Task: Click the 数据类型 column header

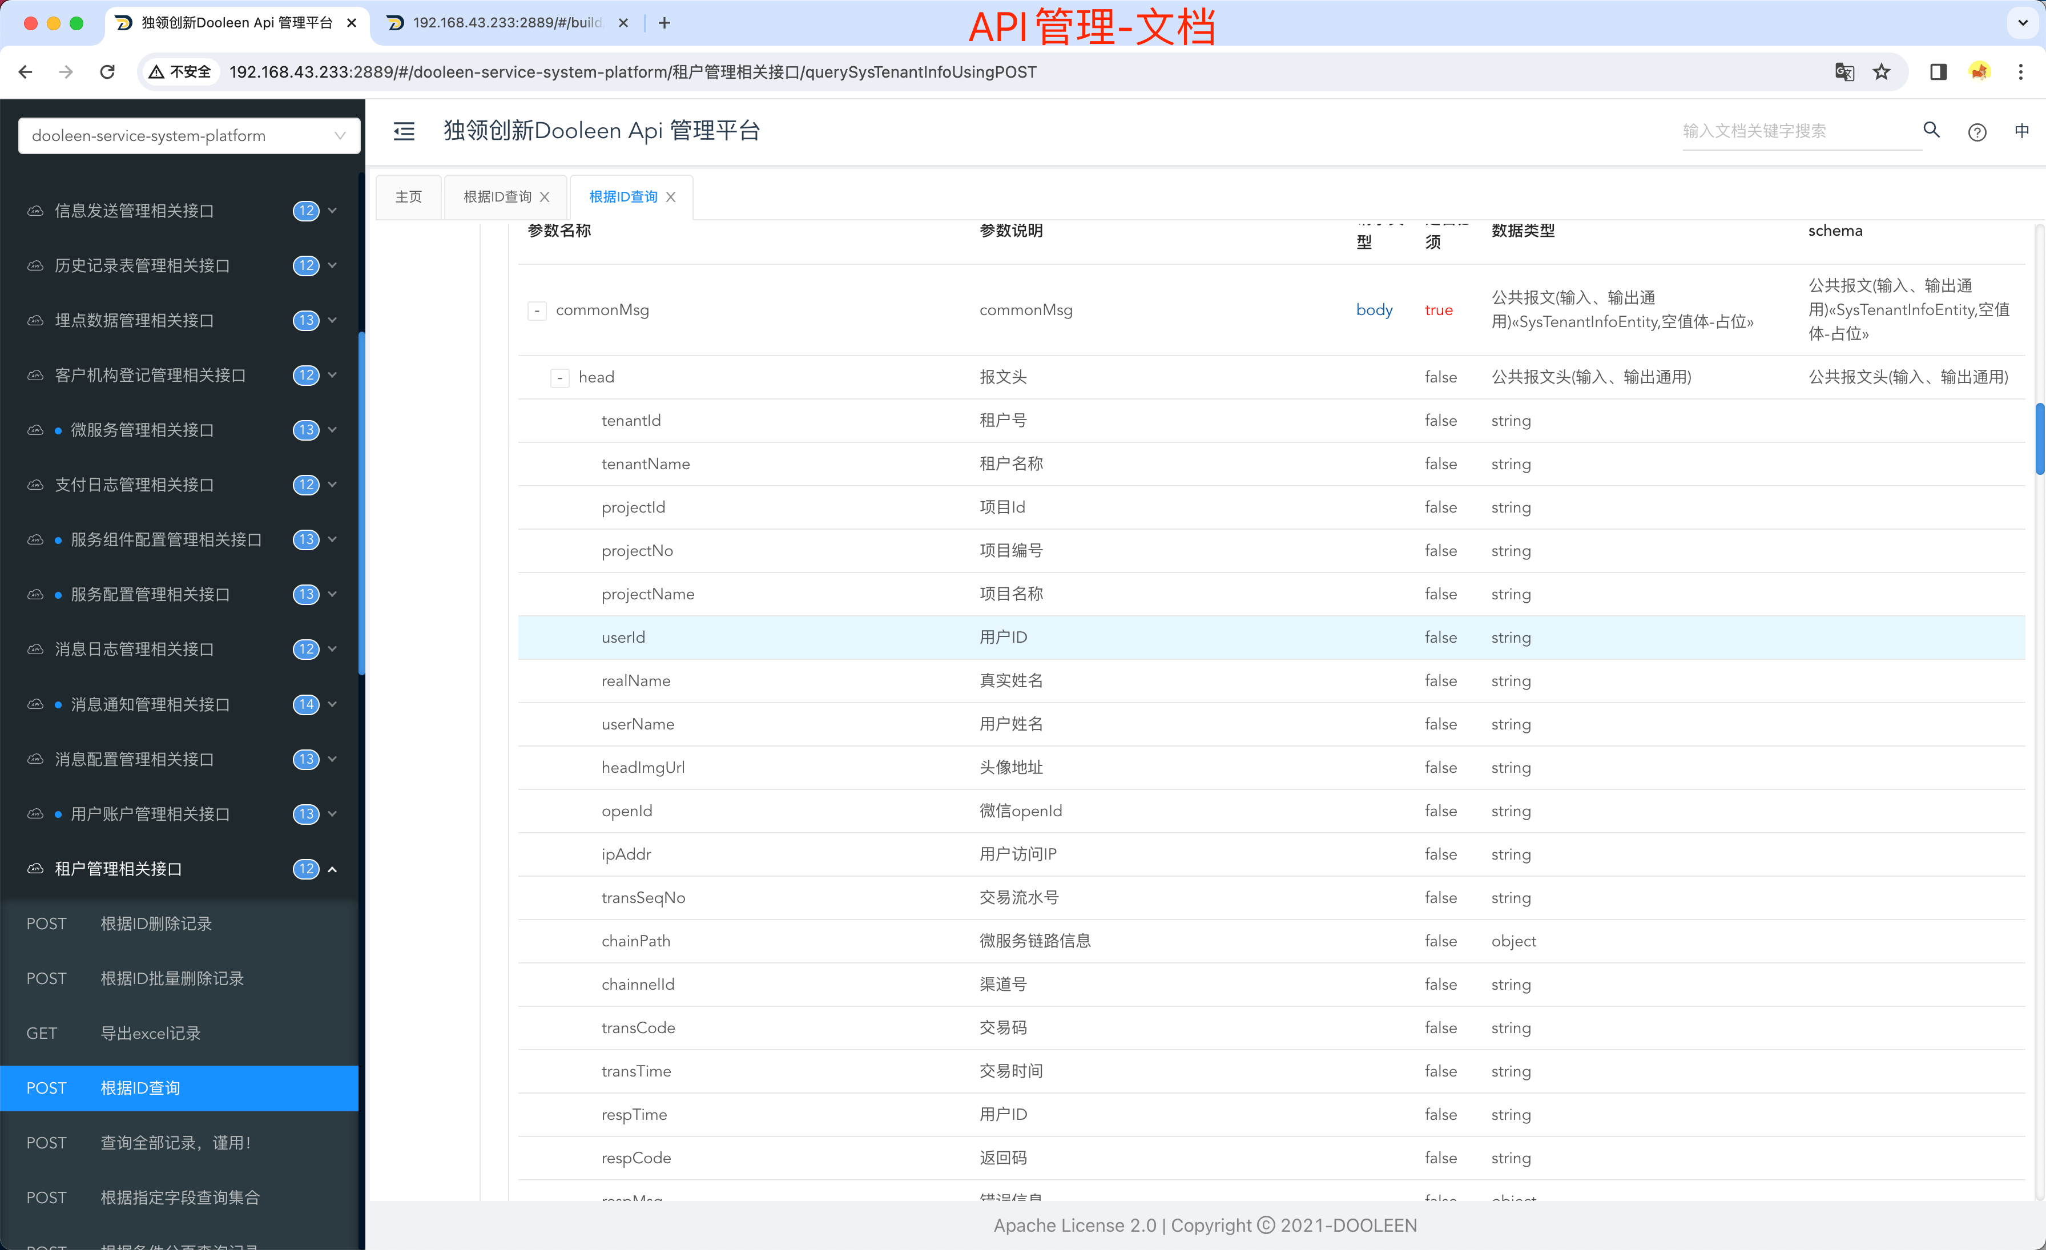Action: point(1523,231)
